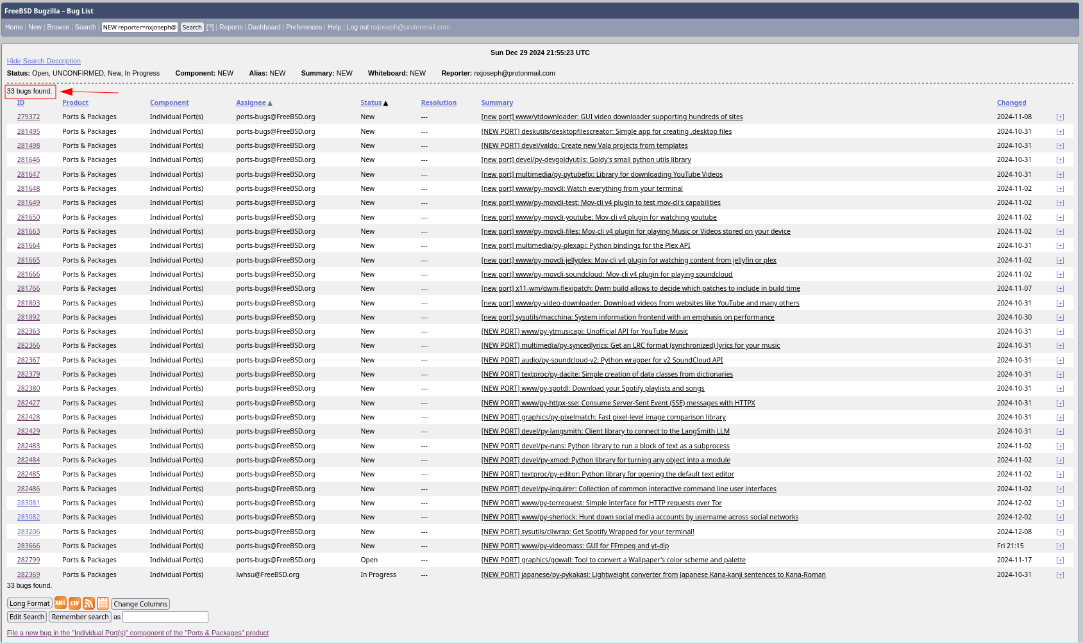The image size is (1083, 643).
Task: Open Preferences from the top navigation
Action: [x=304, y=28]
